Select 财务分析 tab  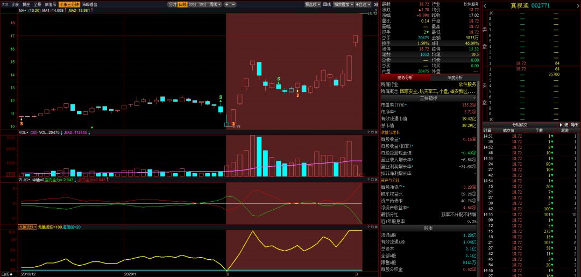point(405,77)
